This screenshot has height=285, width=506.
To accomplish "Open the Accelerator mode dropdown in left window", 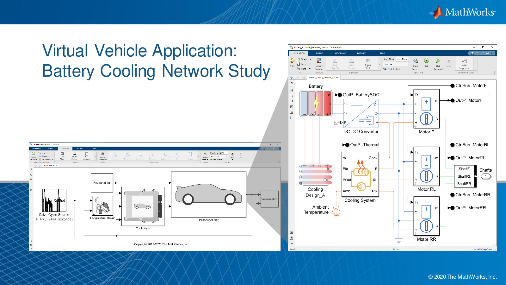I will (219, 156).
